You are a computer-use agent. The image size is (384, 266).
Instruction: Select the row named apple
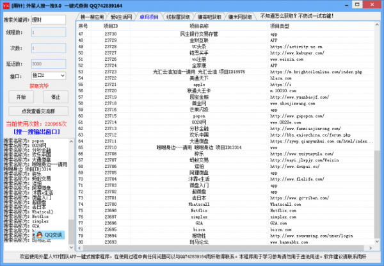[x=225, y=85]
